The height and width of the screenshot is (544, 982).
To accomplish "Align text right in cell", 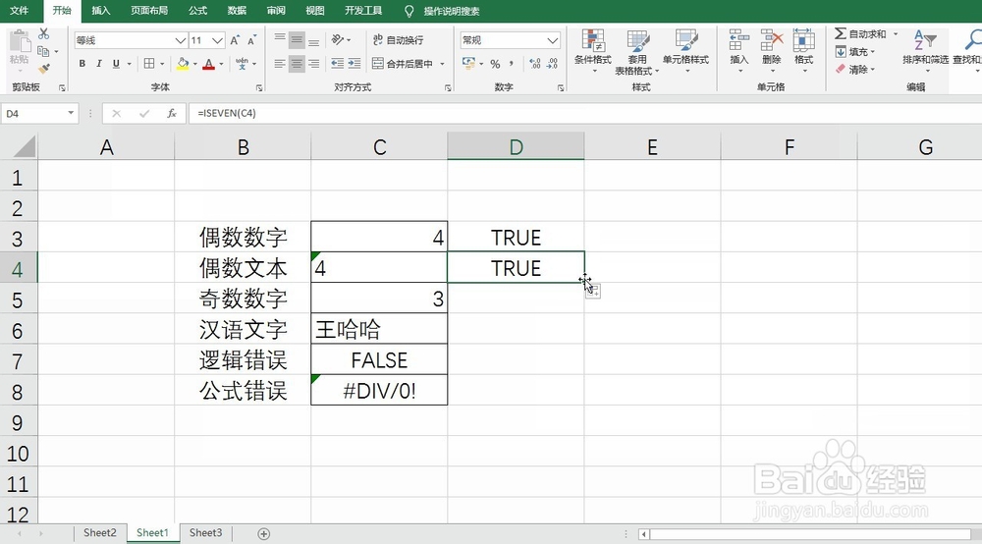I will (x=314, y=64).
